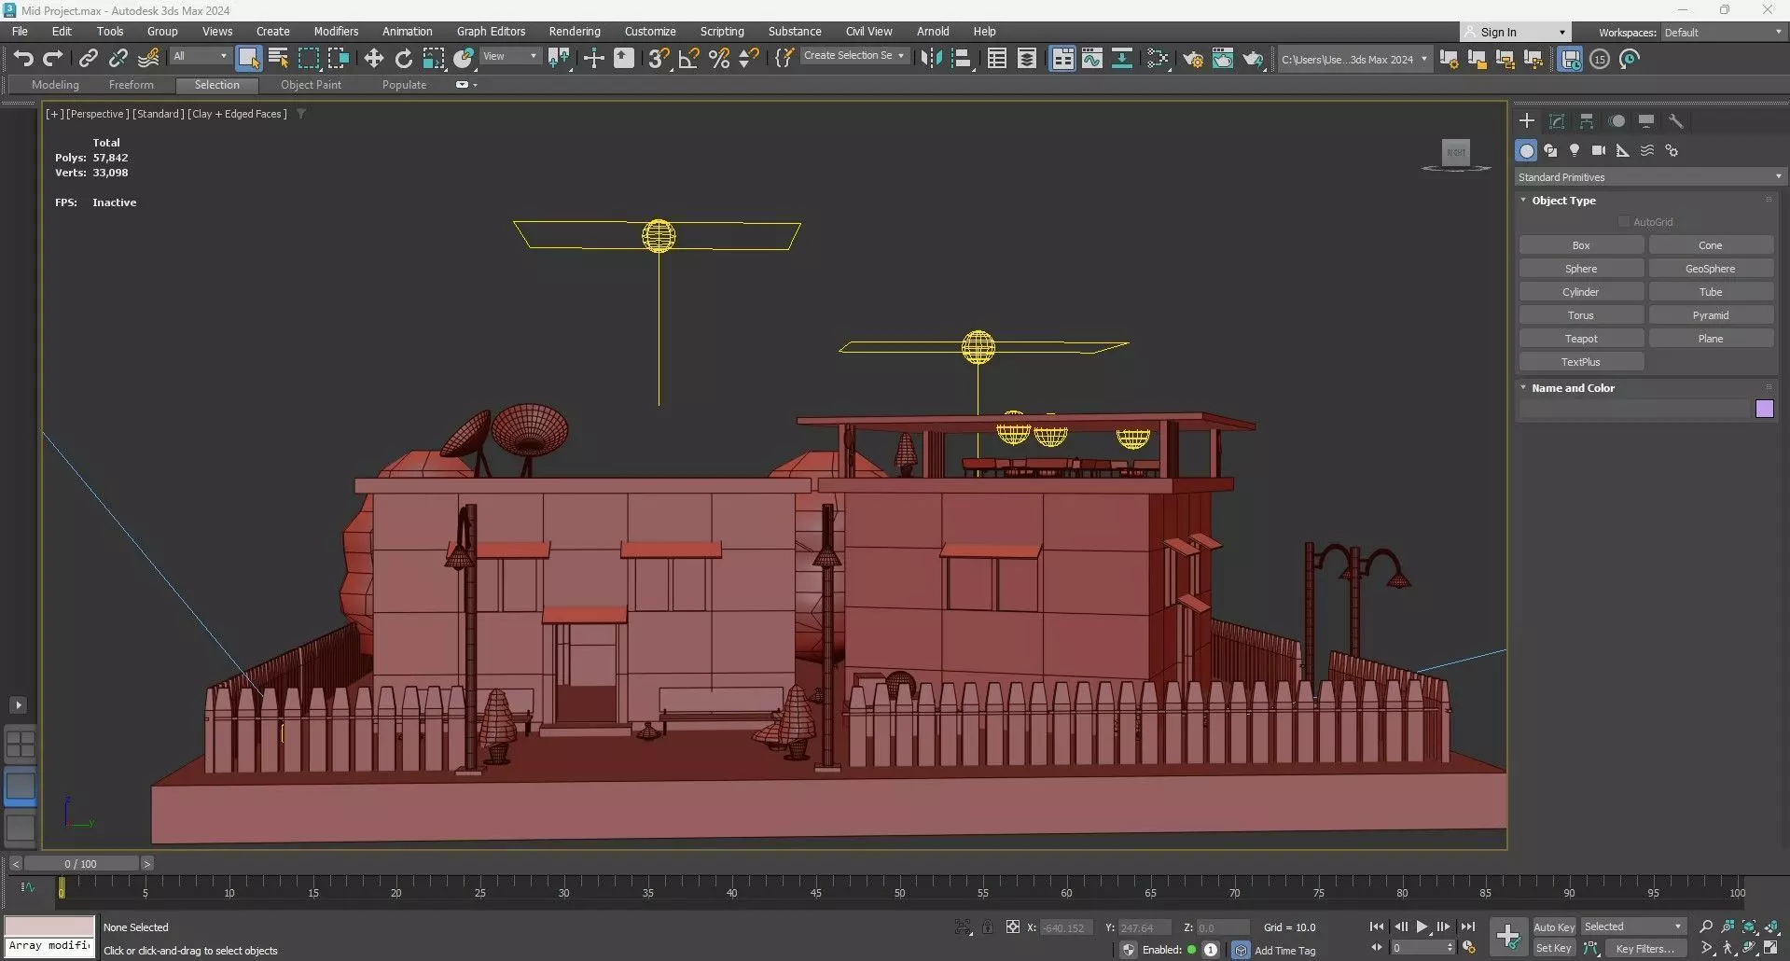Click the Play Animation button
This screenshot has width=1790, height=961.
point(1422,926)
